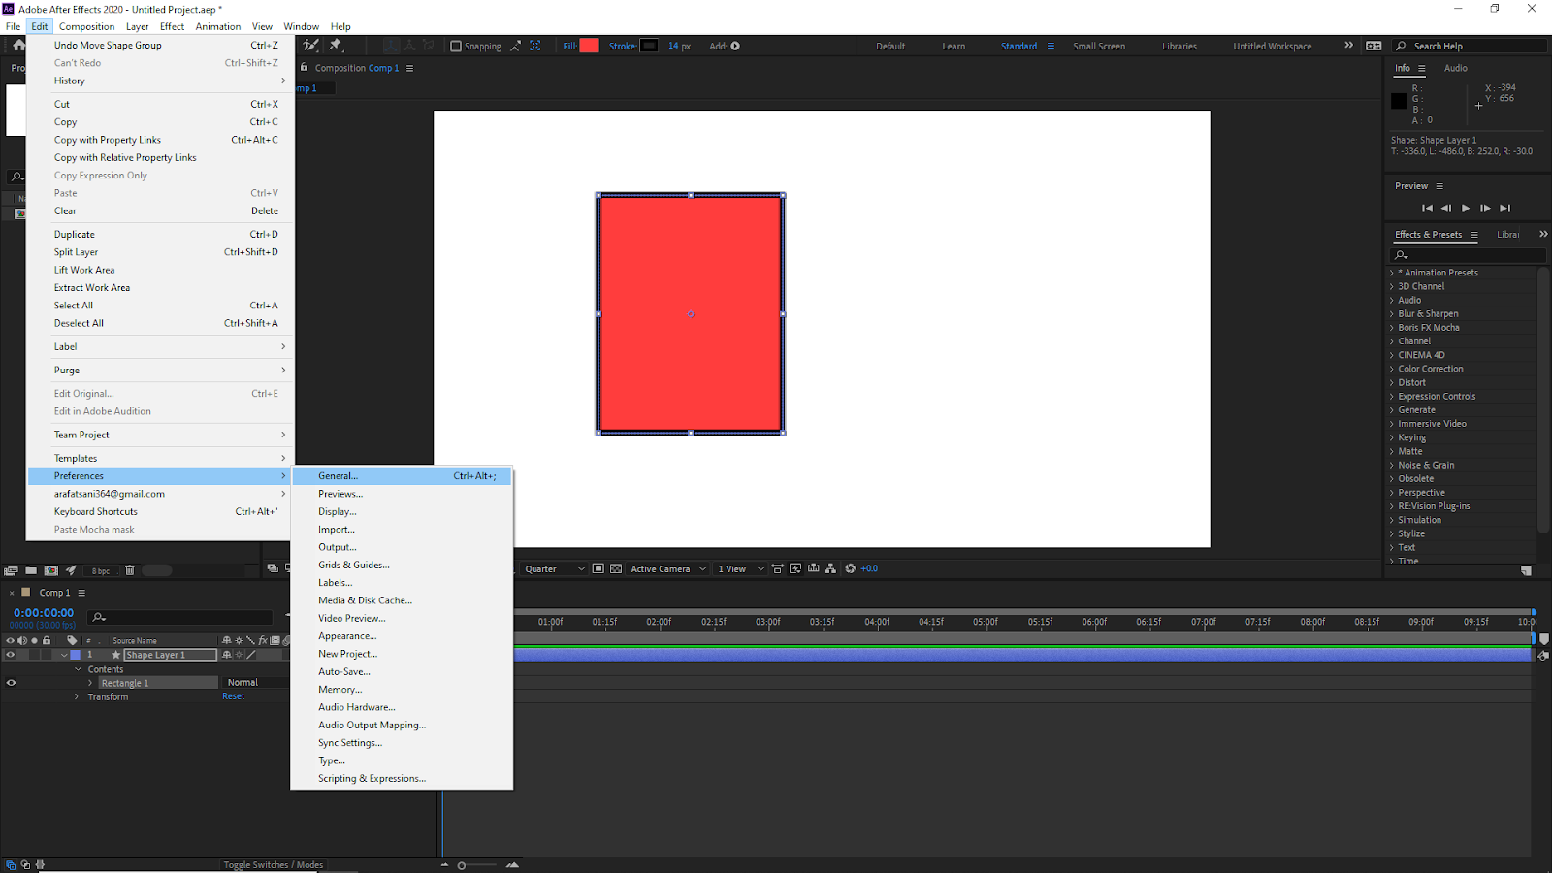Click the trash icon in Project panel
1552x873 pixels.
pos(130,570)
